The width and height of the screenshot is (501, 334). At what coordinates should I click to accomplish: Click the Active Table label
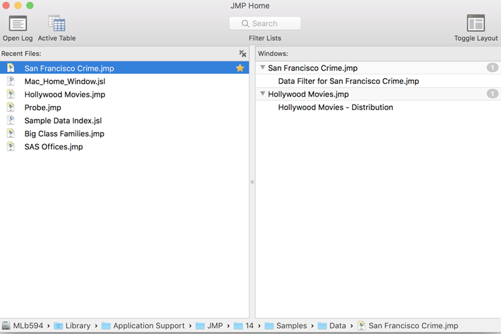57,38
